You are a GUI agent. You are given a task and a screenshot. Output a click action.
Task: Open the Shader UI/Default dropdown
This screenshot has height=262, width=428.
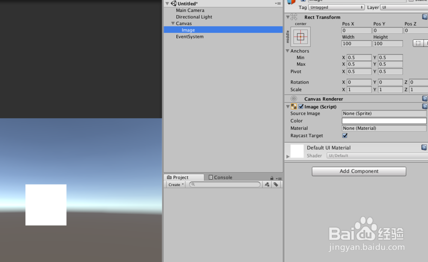point(377,155)
